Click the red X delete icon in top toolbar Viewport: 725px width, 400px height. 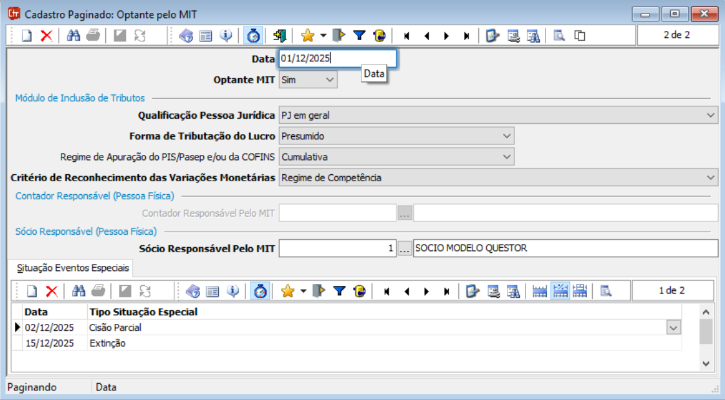(46, 36)
